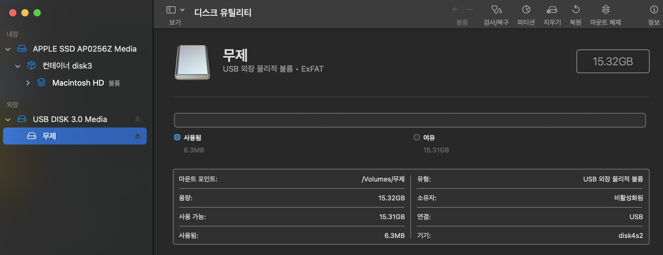Click the 15.32GB capacity badge
The height and width of the screenshot is (255, 663).
(613, 61)
